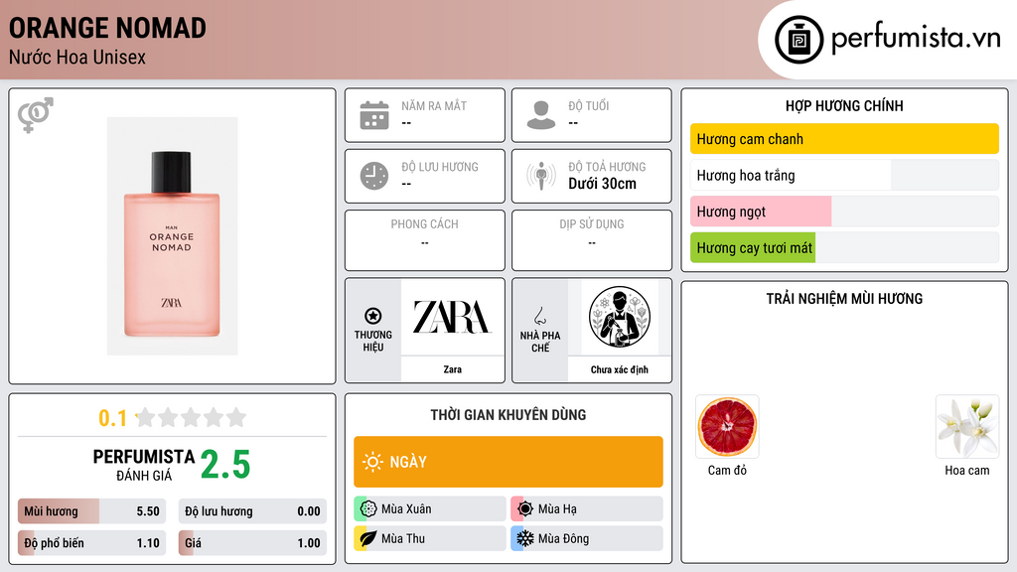Click the Giá 1.00 score bar
Screen dimensions: 1017x572
[x=252, y=543]
